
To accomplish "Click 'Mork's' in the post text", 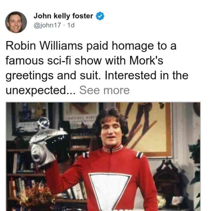I will tap(146, 60).
